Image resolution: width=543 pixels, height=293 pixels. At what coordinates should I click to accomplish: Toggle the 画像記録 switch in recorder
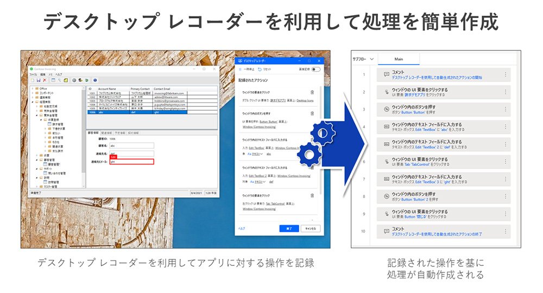(x=315, y=69)
